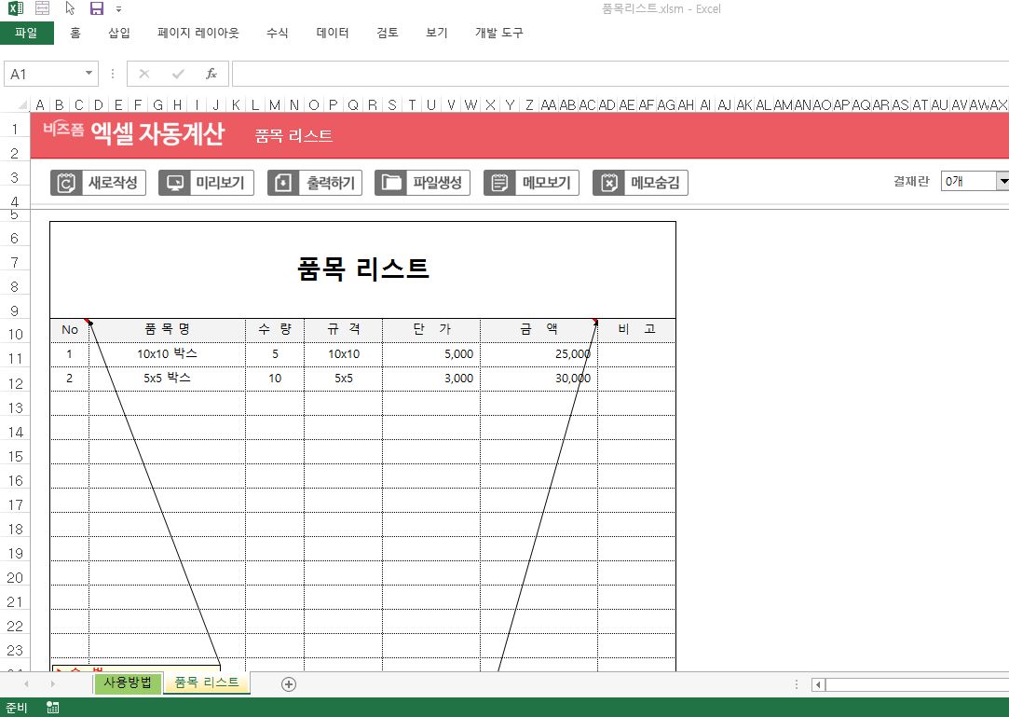Click the No header cell
This screenshot has width=1009, height=717.
(70, 330)
